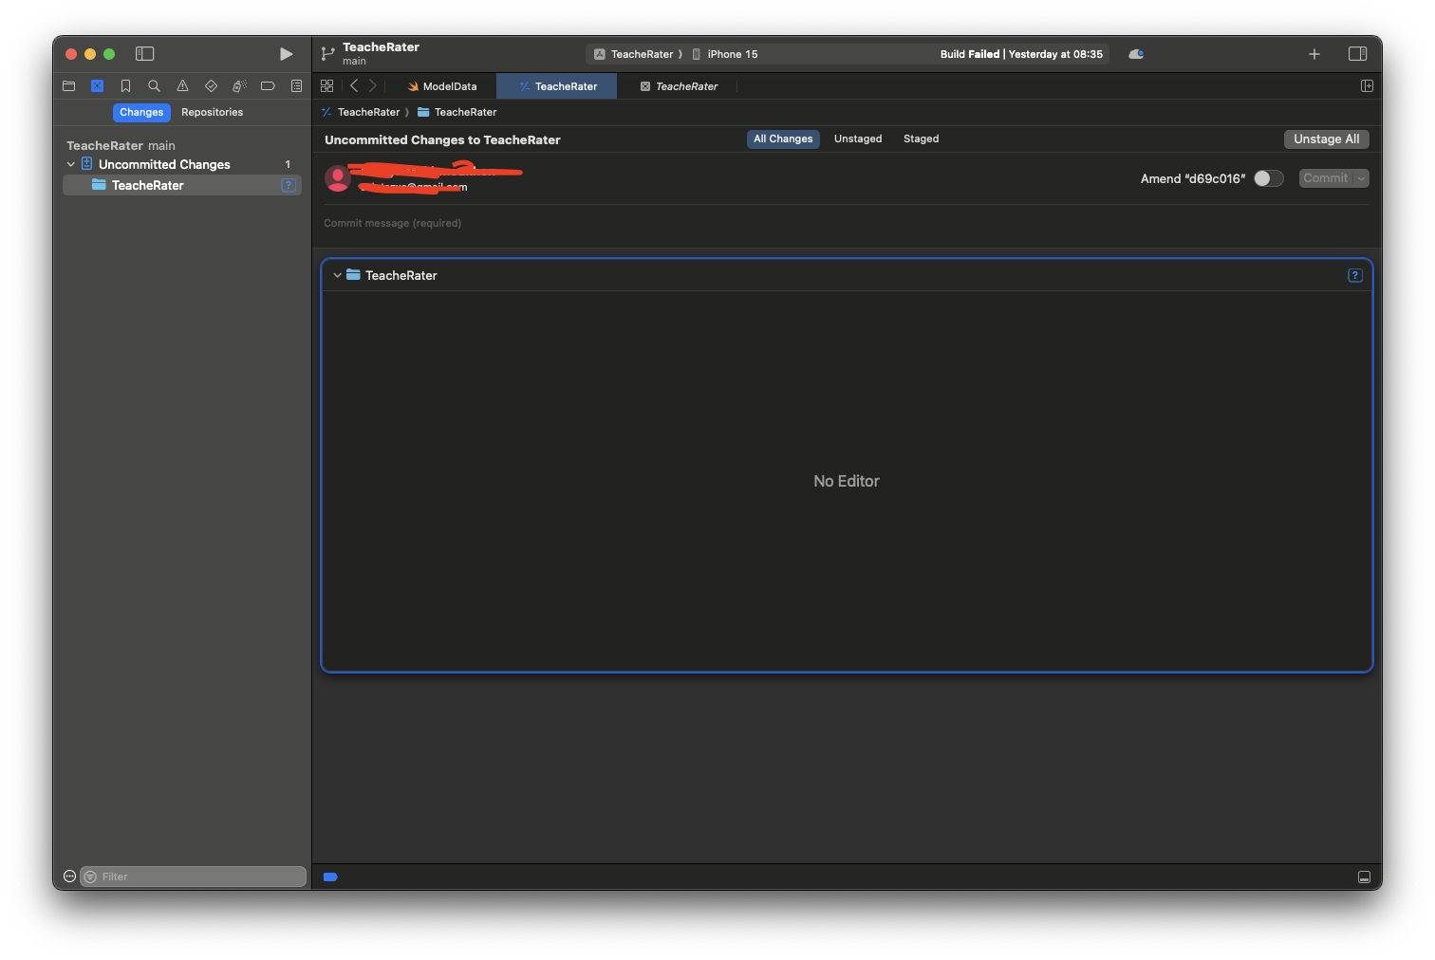The width and height of the screenshot is (1435, 960).
Task: Select the iPhone 15 run destination
Action: tap(725, 54)
